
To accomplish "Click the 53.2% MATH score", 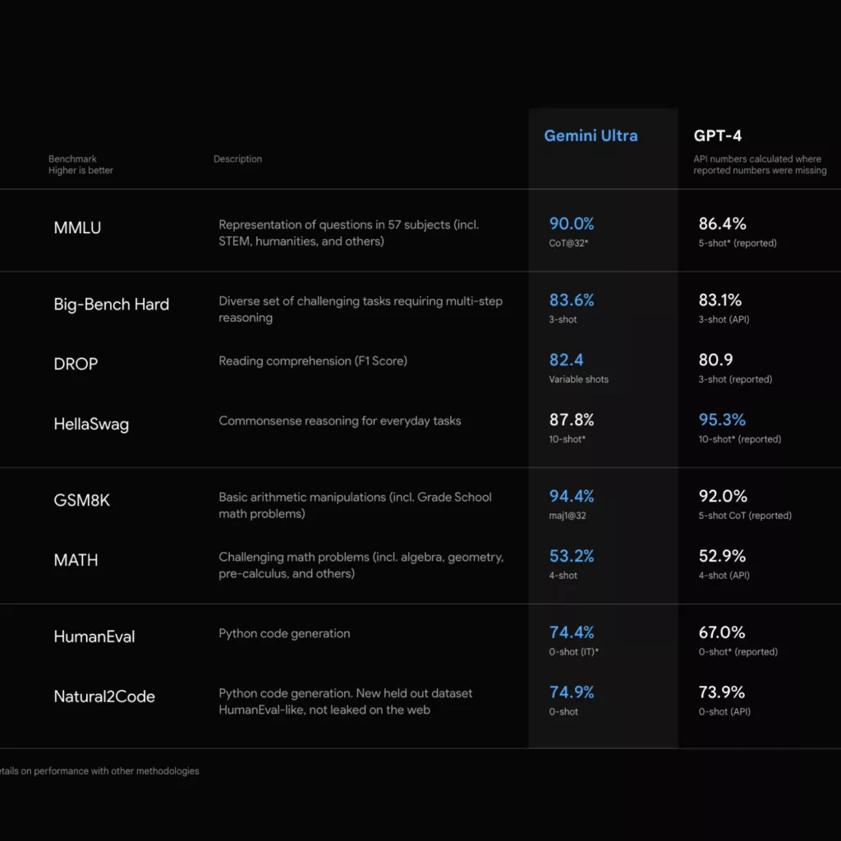I will [x=572, y=556].
